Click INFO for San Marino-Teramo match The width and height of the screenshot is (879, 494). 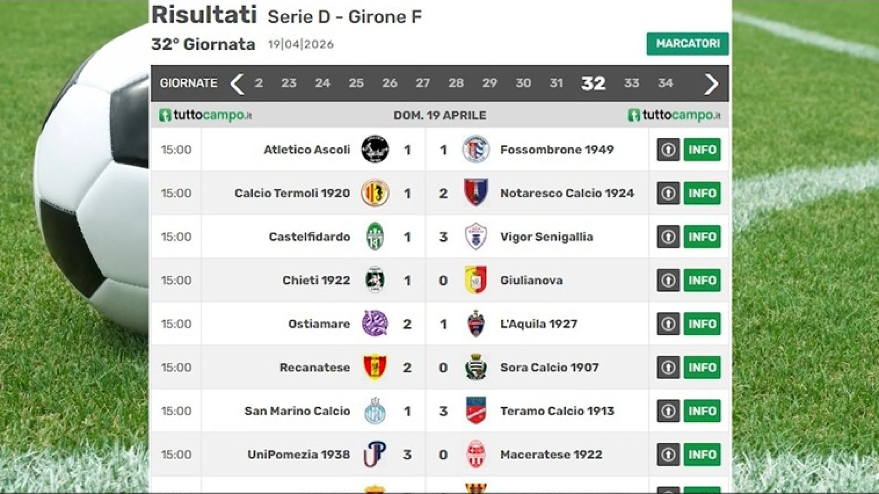click(702, 411)
